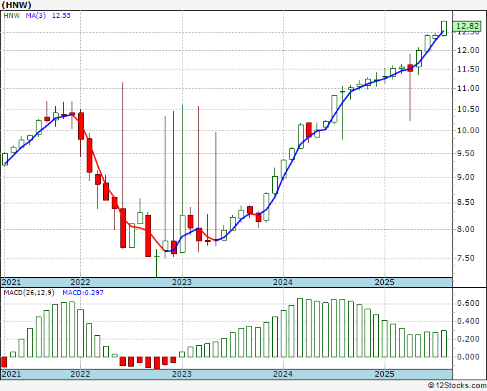Click the latest green candlestick near 12.82
Image resolution: width=487 pixels, height=391 pixels.
point(444,28)
